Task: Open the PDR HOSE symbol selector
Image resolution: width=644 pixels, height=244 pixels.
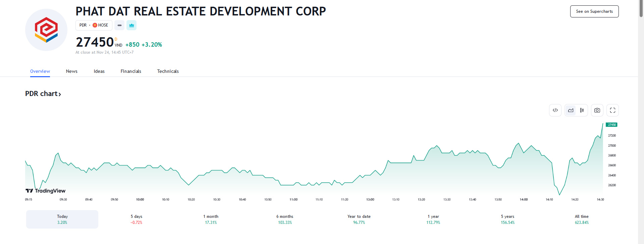Action: [94, 25]
